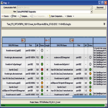The image size is (108, 108).
Task: Select the port-001-00009 cell
Action: coord(30,74)
